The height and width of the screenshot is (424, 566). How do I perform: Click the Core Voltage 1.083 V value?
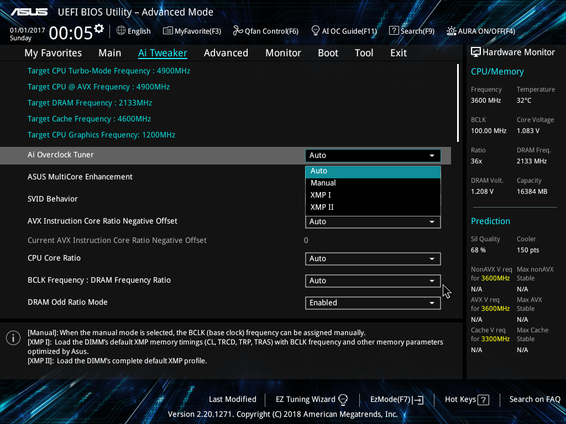(528, 131)
